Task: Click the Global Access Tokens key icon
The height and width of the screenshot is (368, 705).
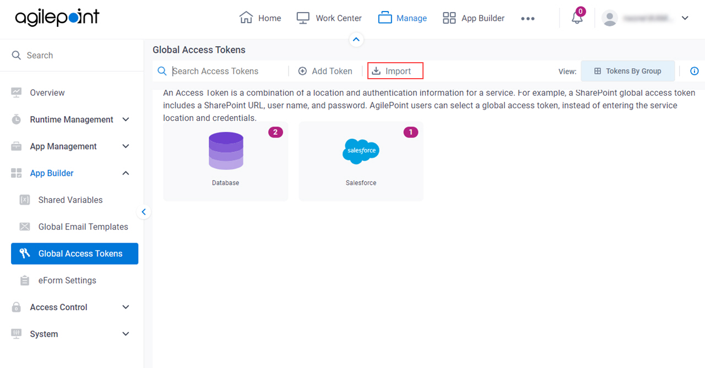Action: tap(25, 254)
